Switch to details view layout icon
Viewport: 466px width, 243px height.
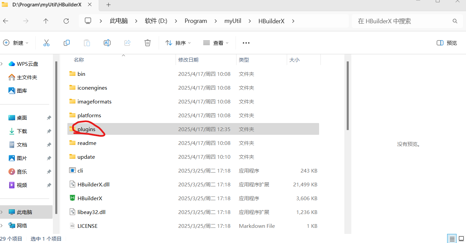coord(453,239)
